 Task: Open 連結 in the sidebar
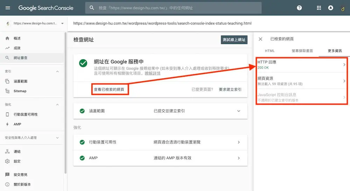tap(17, 152)
